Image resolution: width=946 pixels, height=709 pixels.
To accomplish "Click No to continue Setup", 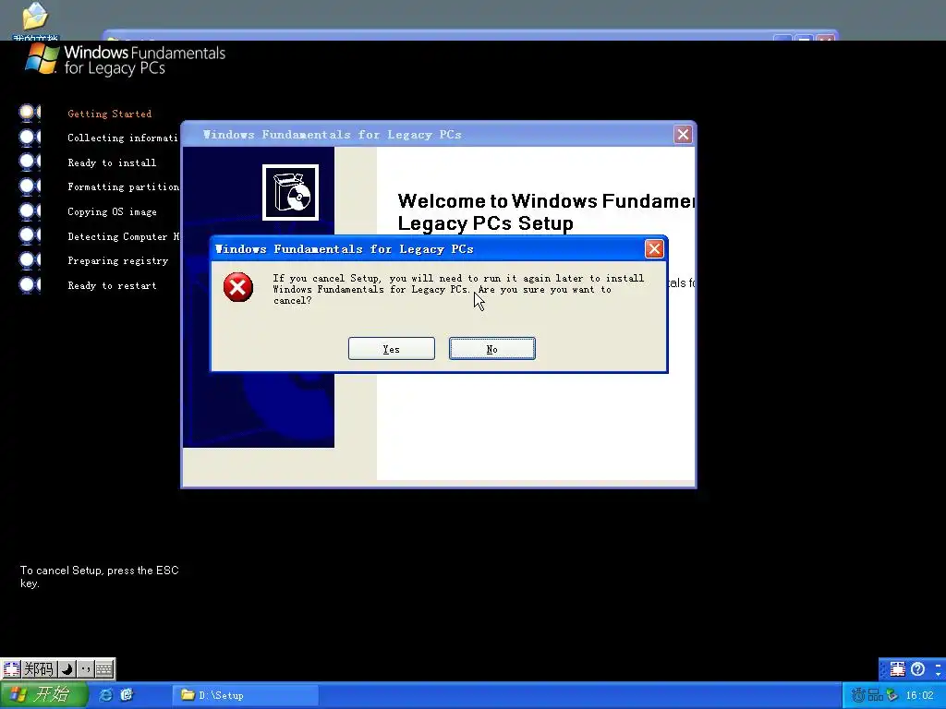I will [x=491, y=348].
